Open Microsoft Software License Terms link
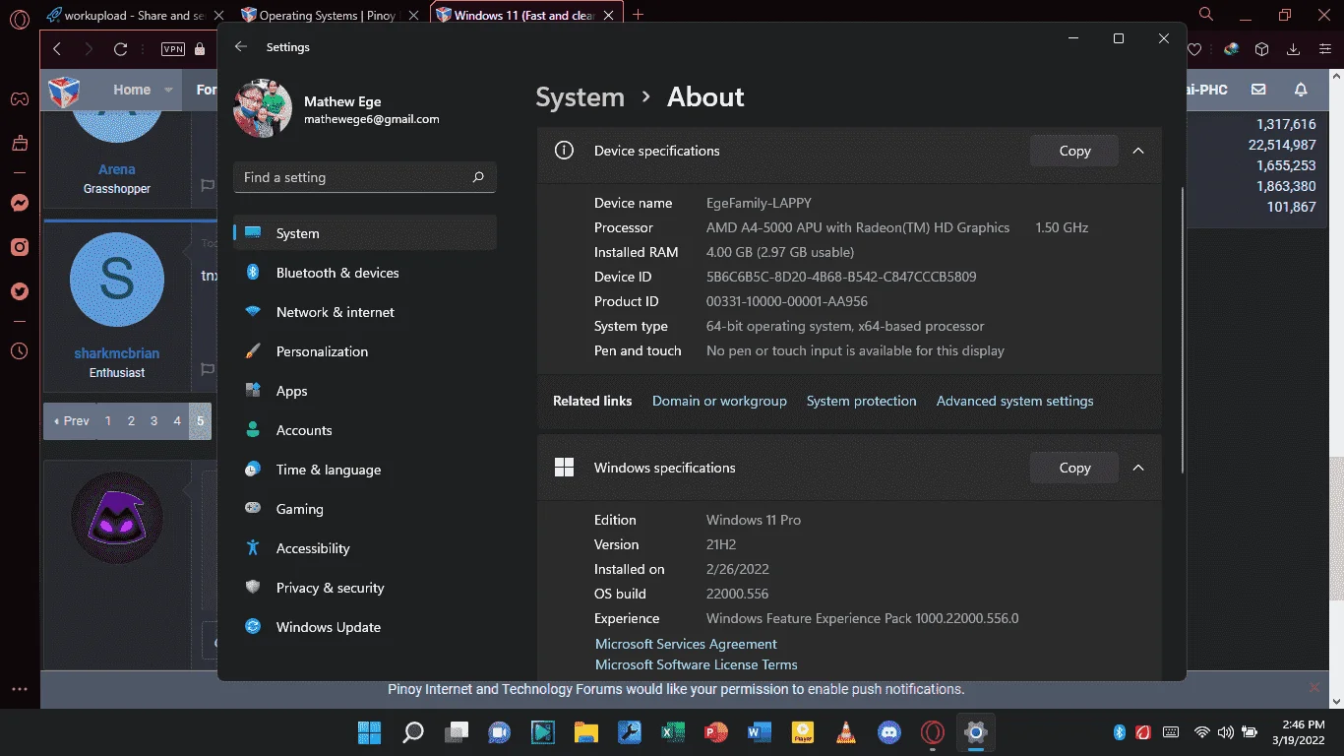The image size is (1344, 756). point(697,664)
